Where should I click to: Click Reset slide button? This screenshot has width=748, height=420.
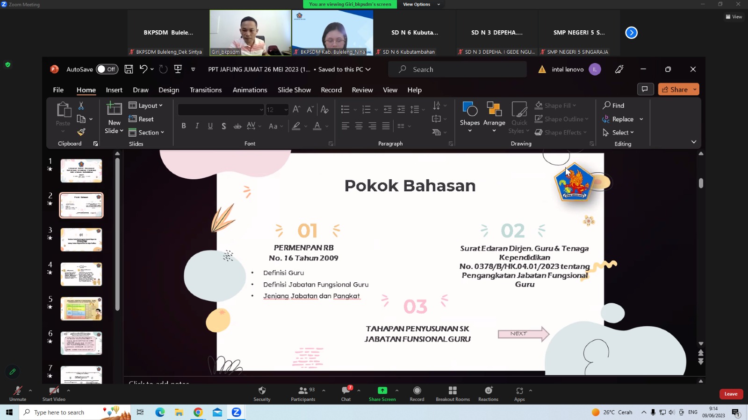click(141, 119)
